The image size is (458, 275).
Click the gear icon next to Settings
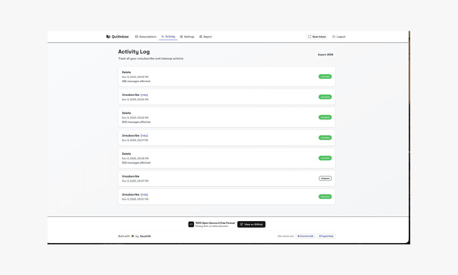tap(181, 36)
